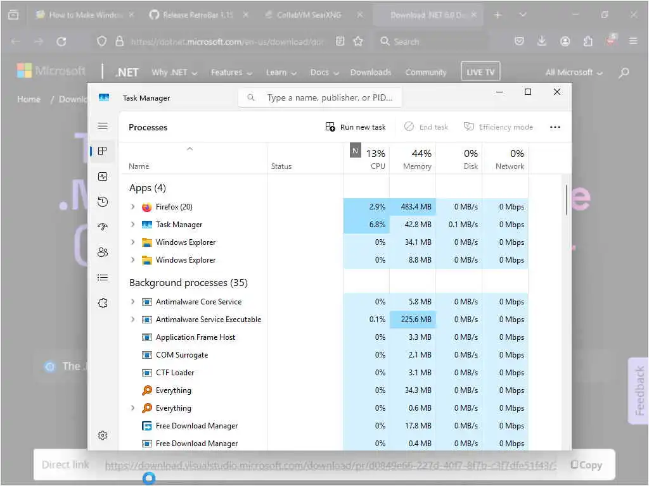
Task: Bookmark this page with star icon
Action: 358,41
